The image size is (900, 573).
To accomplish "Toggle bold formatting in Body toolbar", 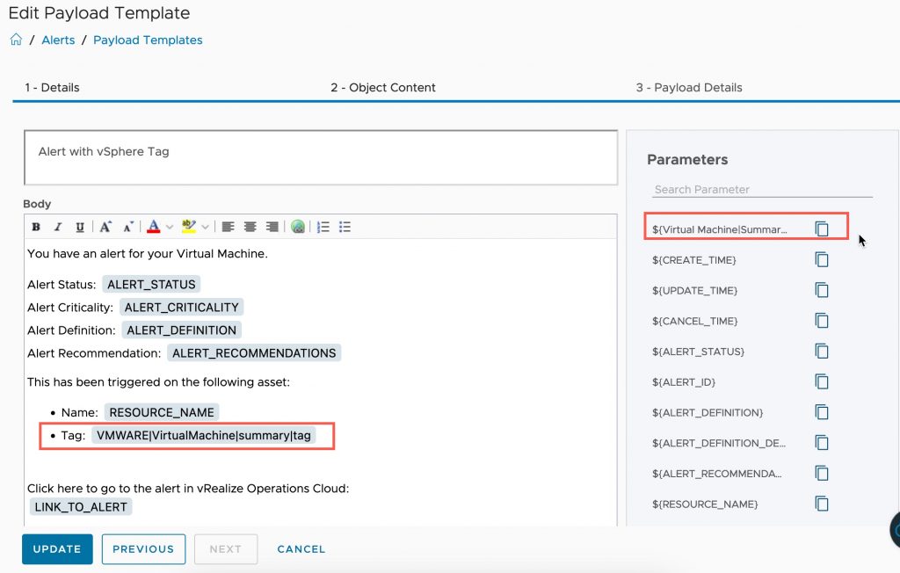I will (x=36, y=227).
